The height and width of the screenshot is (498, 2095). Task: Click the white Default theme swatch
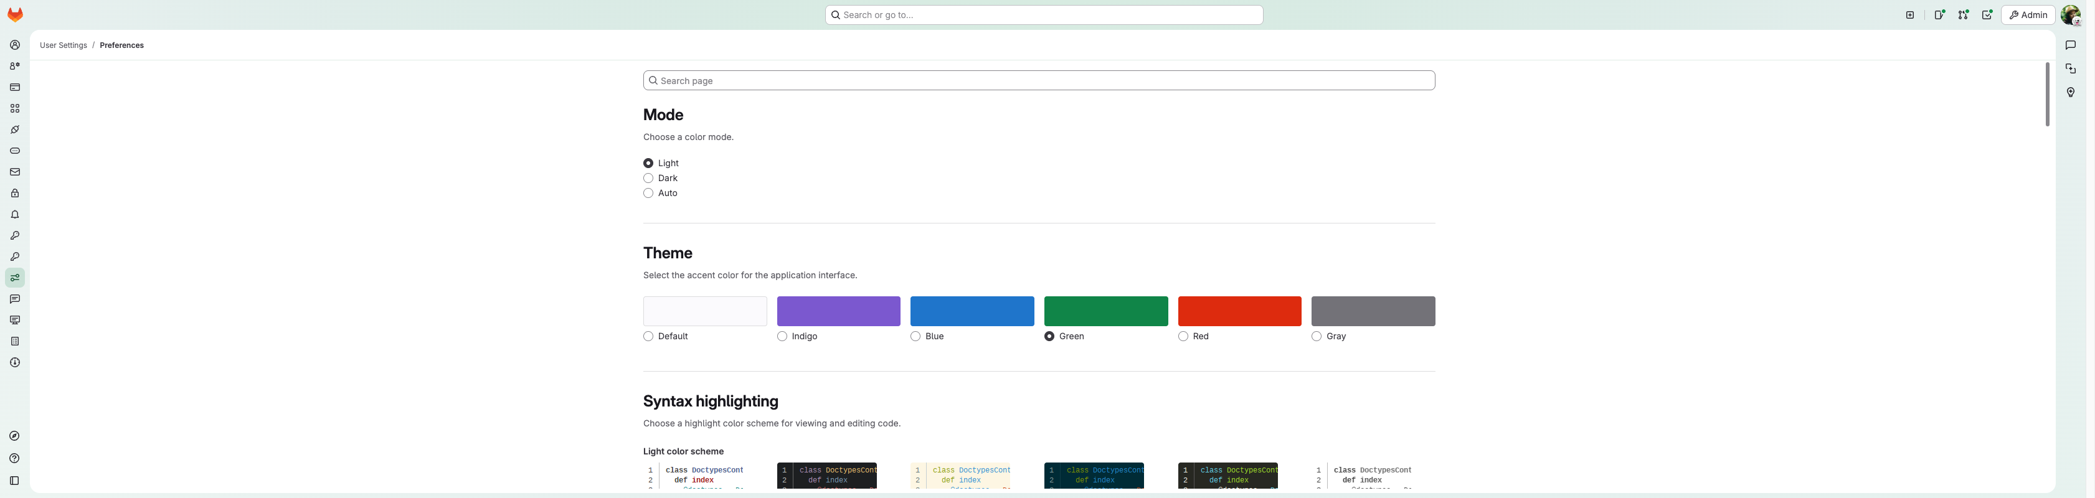pyautogui.click(x=704, y=311)
